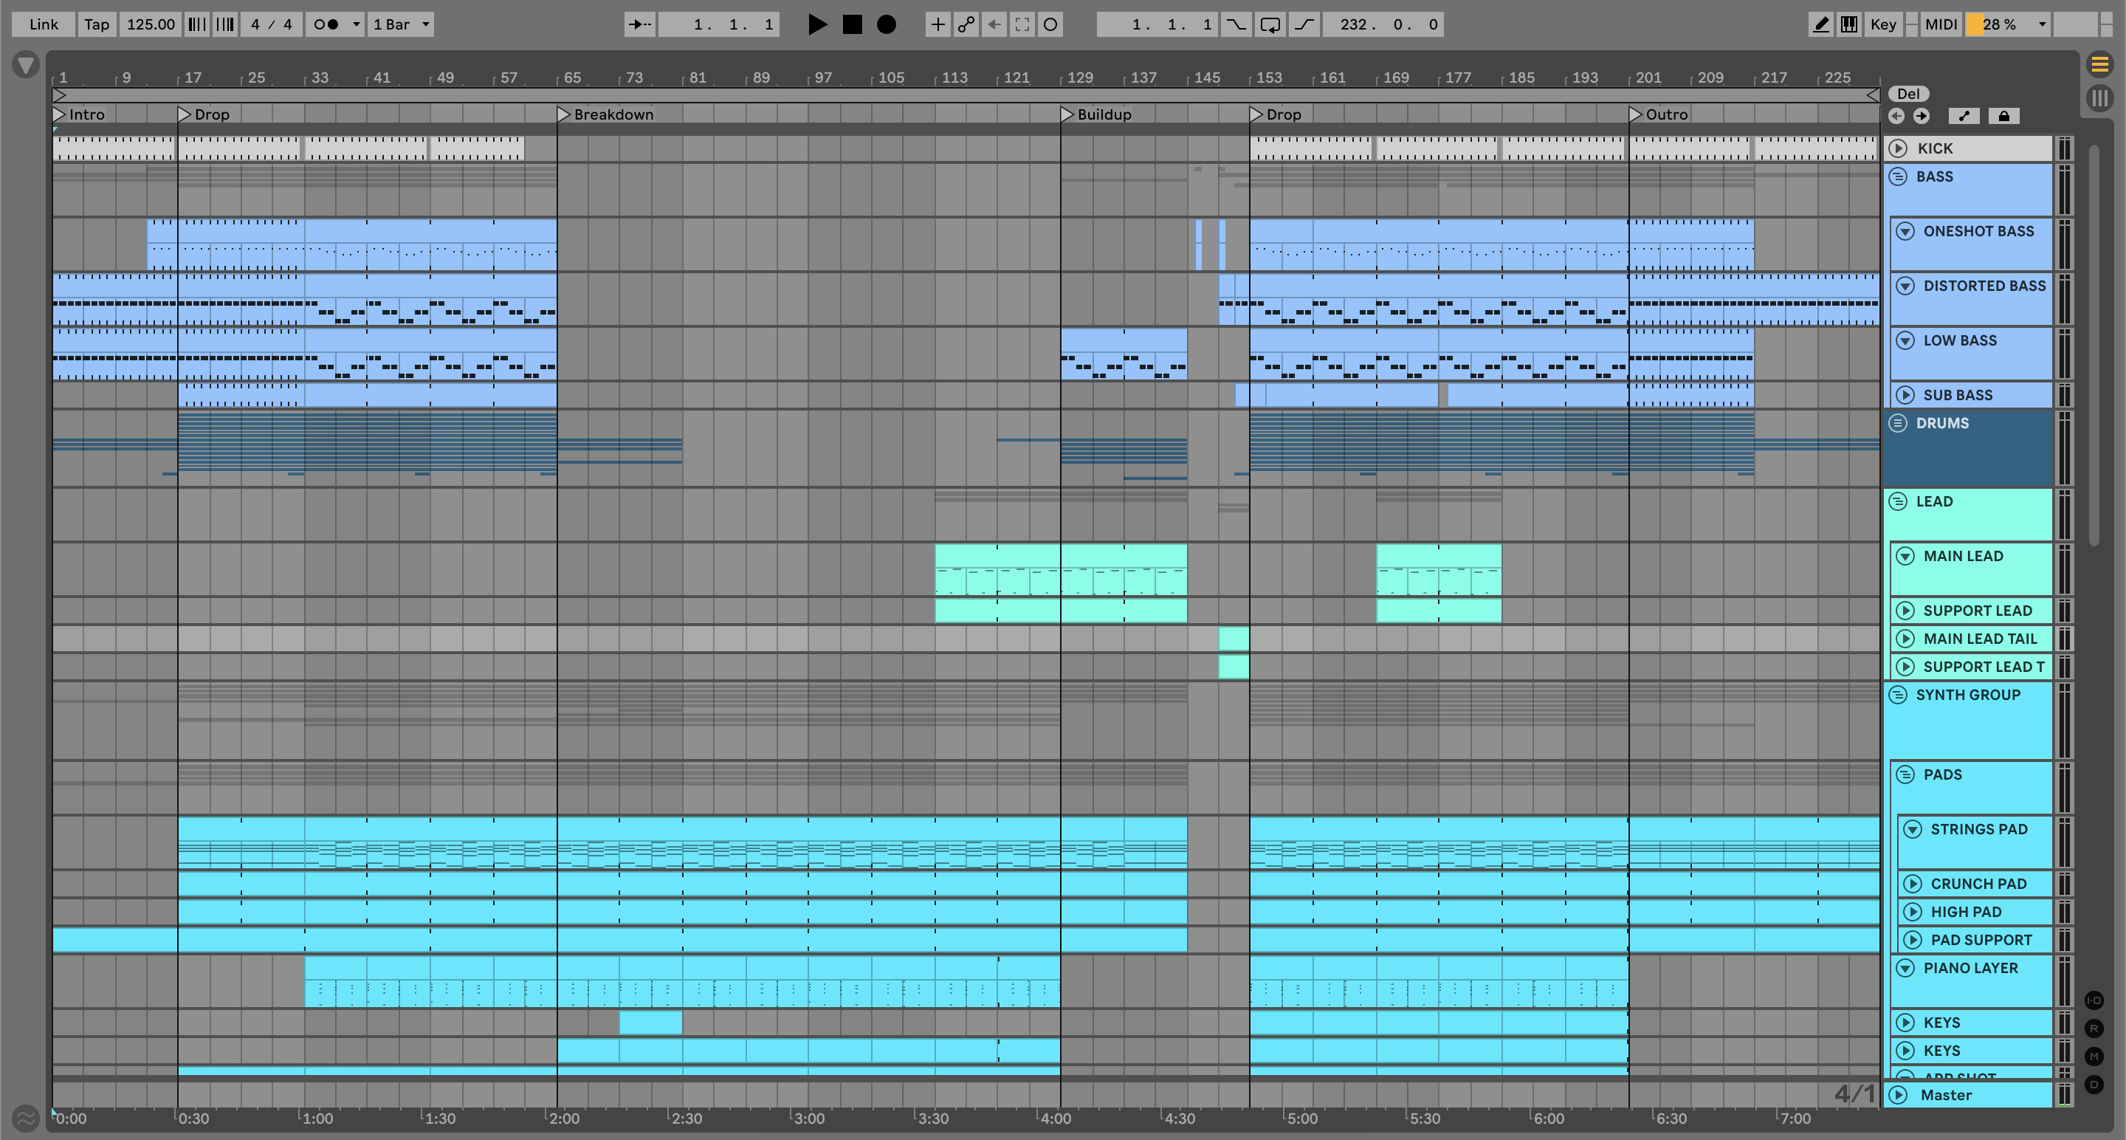The image size is (2126, 1140).
Task: Click the MIDI Arrangement Overdub plus icon
Action: click(x=938, y=24)
